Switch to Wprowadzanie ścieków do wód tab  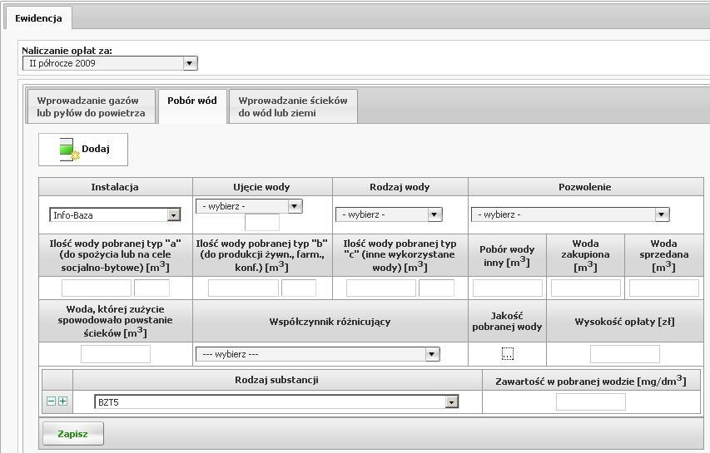click(x=293, y=106)
